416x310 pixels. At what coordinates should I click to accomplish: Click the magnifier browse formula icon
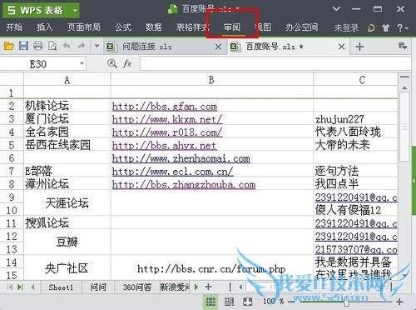tap(111, 64)
